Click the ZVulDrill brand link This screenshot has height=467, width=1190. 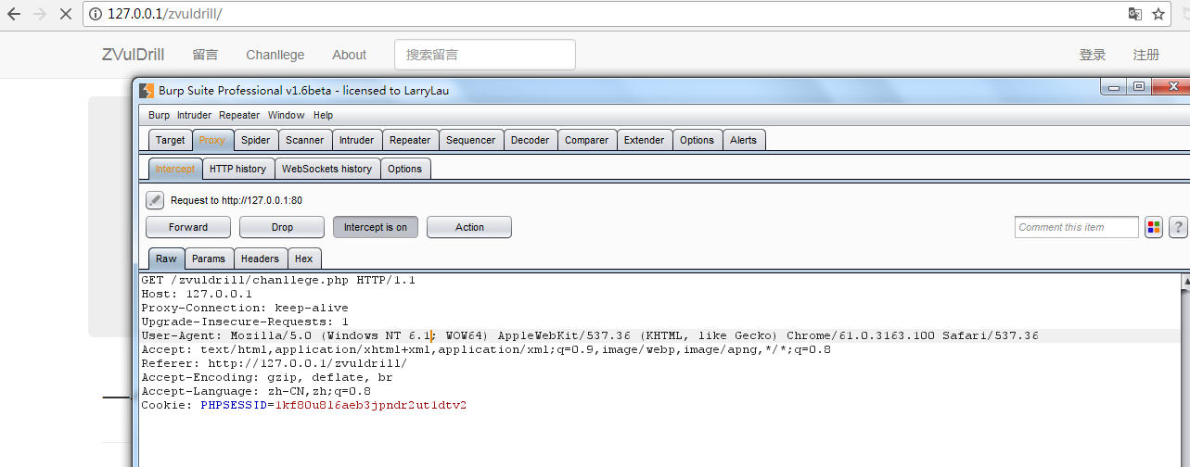133,55
